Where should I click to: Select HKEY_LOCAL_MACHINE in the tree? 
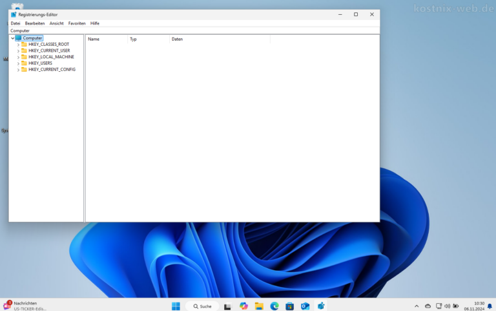(x=51, y=57)
